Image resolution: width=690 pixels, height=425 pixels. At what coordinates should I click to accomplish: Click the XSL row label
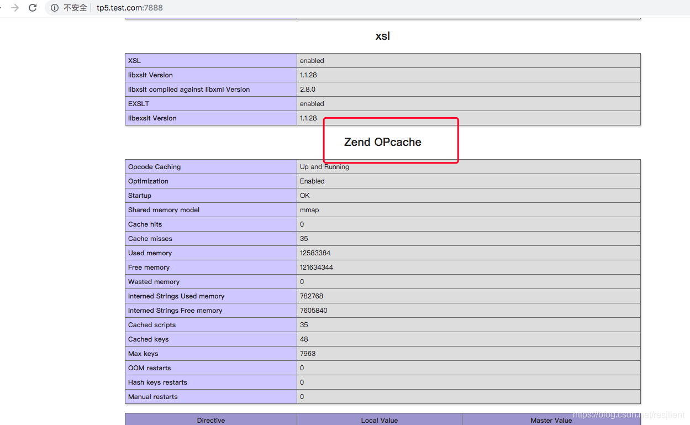click(134, 61)
